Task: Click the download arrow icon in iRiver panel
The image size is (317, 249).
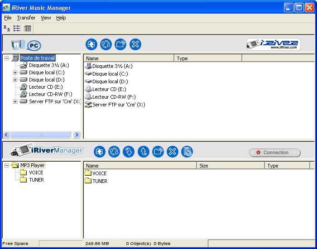Action: coord(129,152)
